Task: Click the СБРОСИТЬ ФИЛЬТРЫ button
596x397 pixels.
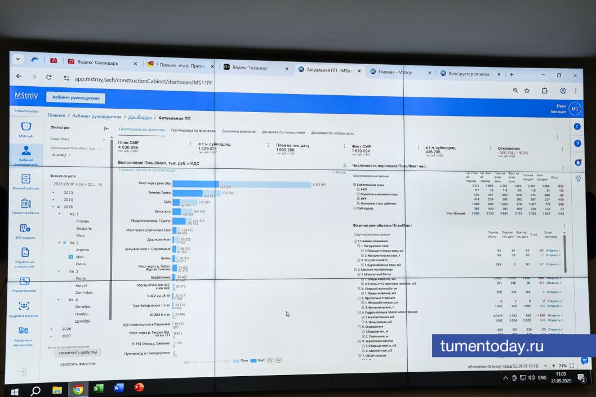Action: point(78,364)
